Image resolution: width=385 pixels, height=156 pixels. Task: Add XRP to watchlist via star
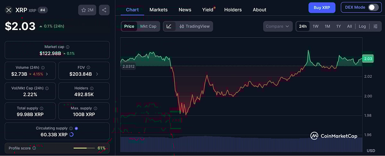click(87, 10)
